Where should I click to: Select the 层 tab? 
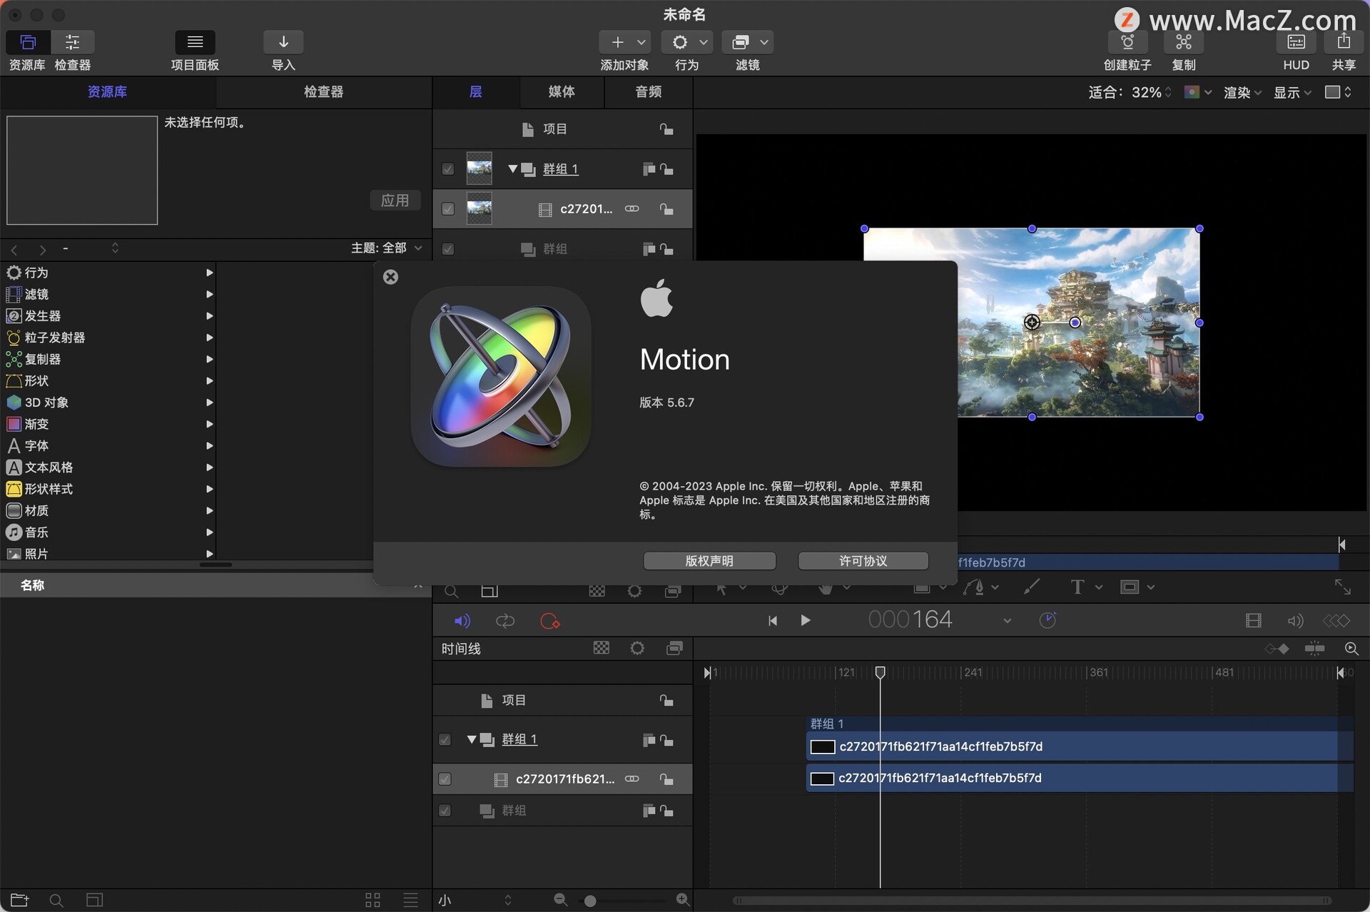[476, 92]
